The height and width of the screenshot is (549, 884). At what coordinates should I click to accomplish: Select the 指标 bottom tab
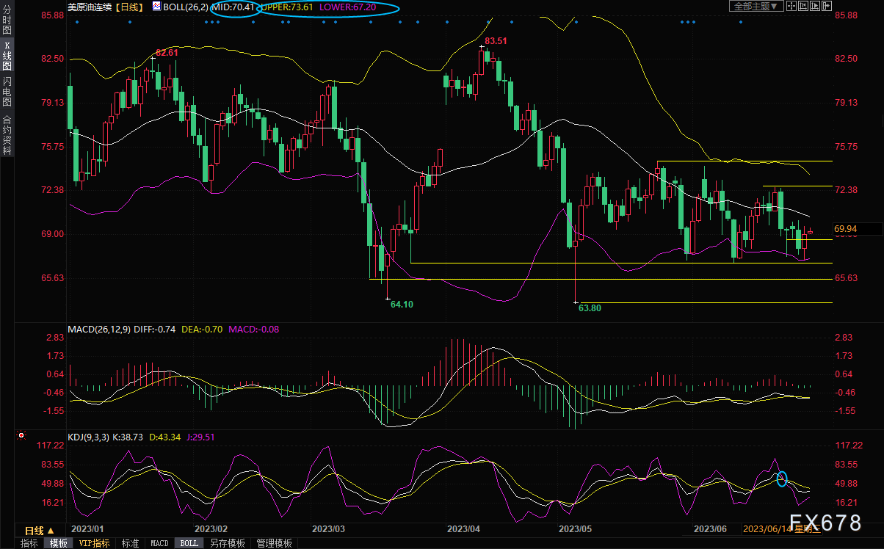point(29,543)
